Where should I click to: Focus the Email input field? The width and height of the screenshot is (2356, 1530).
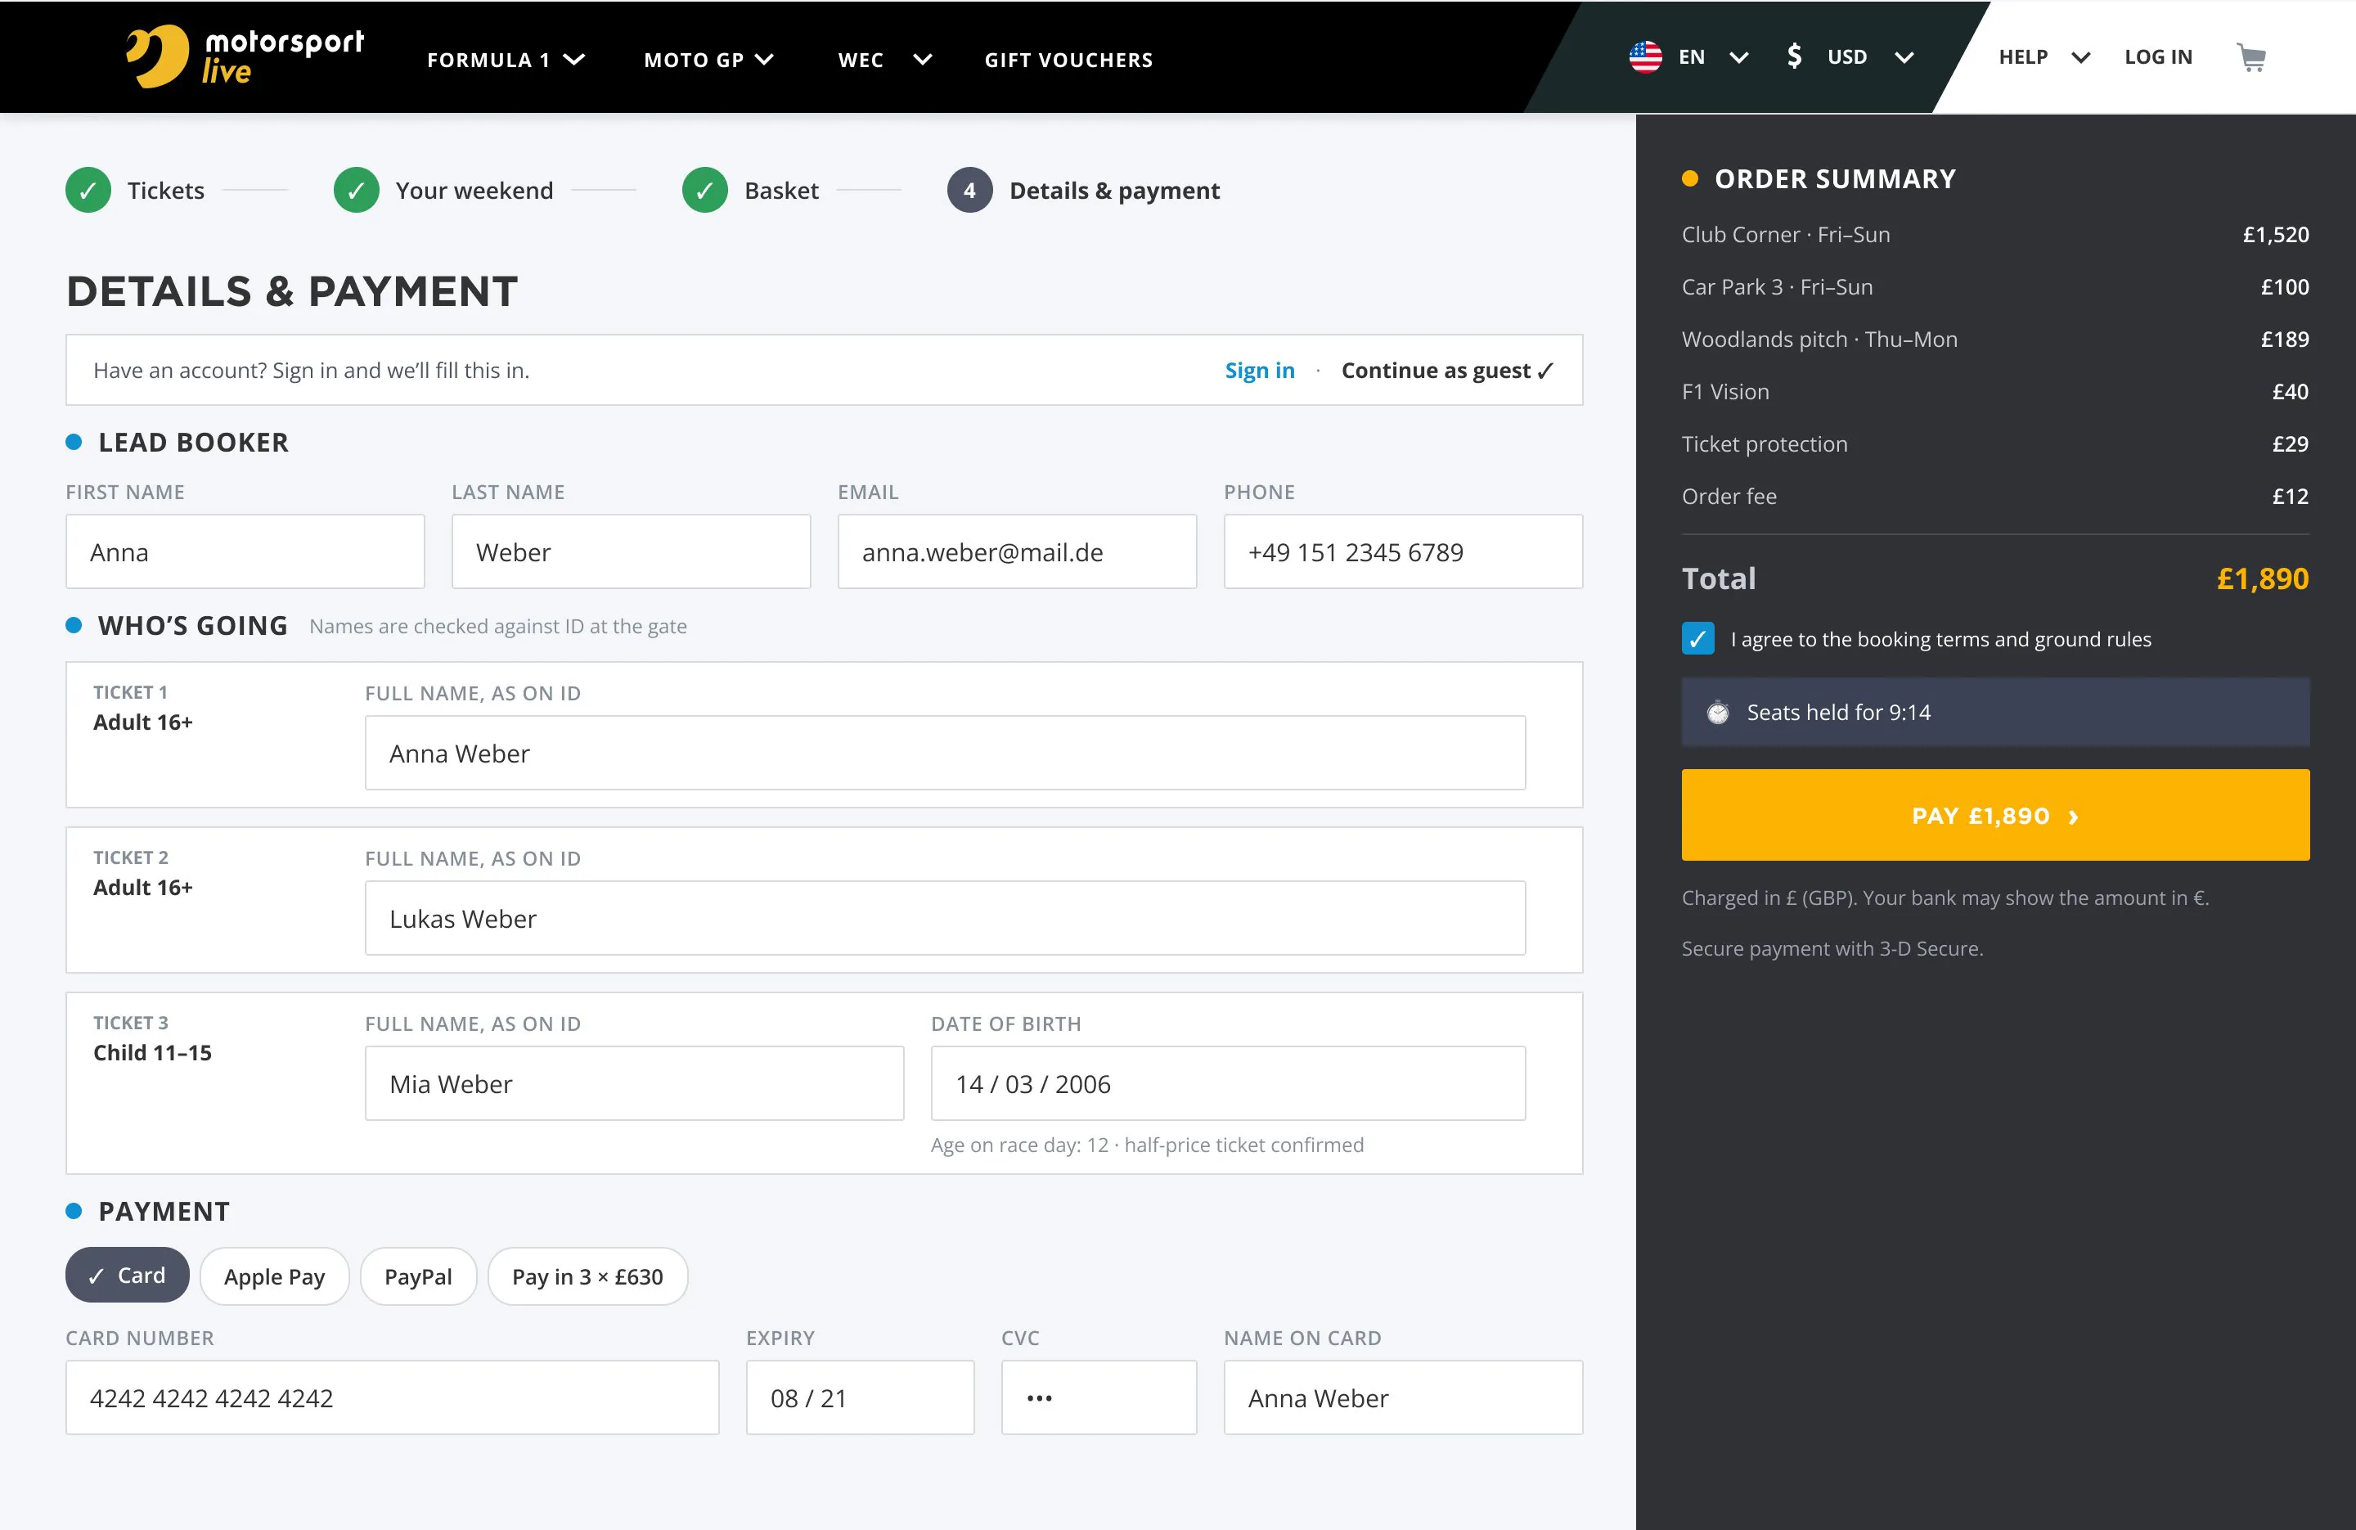[x=1017, y=551]
